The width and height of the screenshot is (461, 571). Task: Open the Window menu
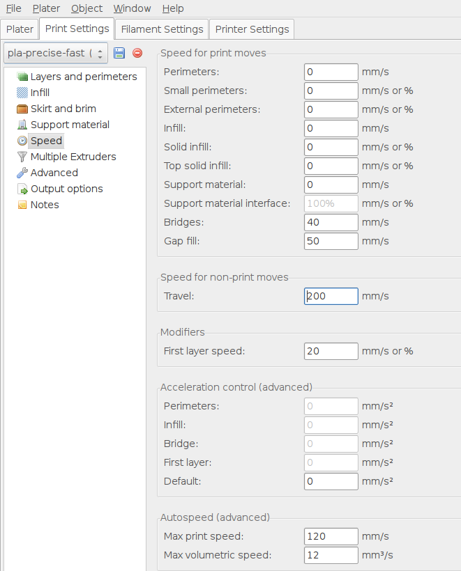point(132,8)
